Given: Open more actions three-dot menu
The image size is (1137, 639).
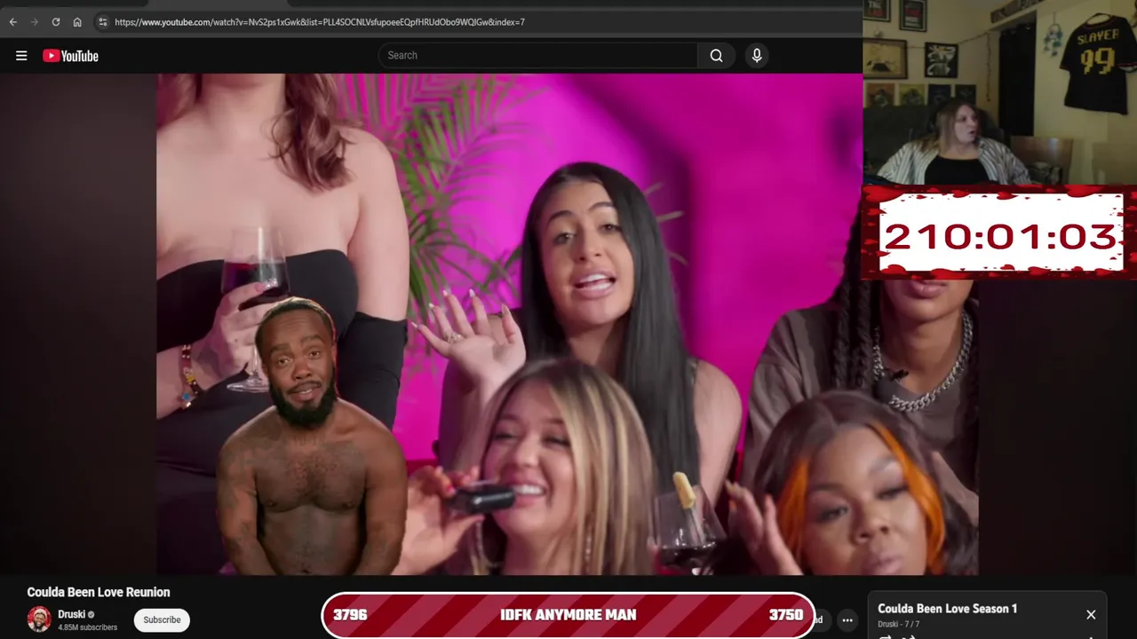Looking at the screenshot, I should coord(847,620).
